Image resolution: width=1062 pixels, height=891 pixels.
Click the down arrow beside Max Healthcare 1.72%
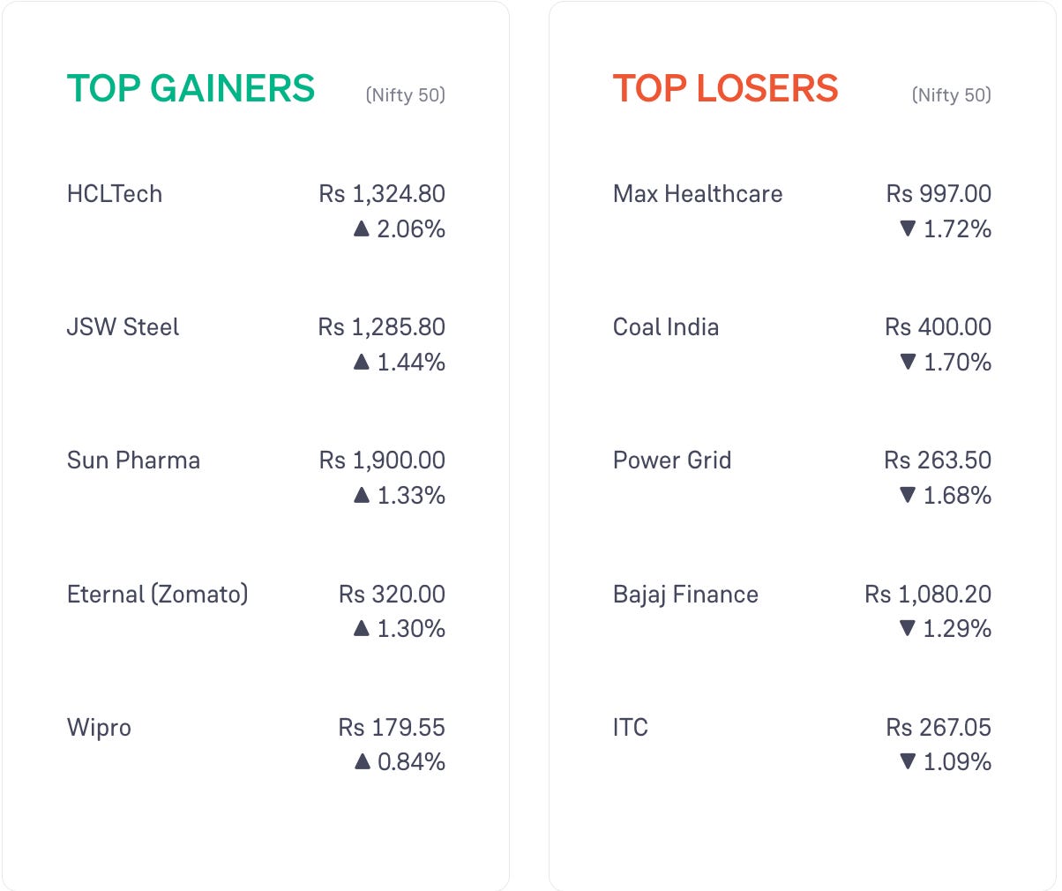(908, 229)
